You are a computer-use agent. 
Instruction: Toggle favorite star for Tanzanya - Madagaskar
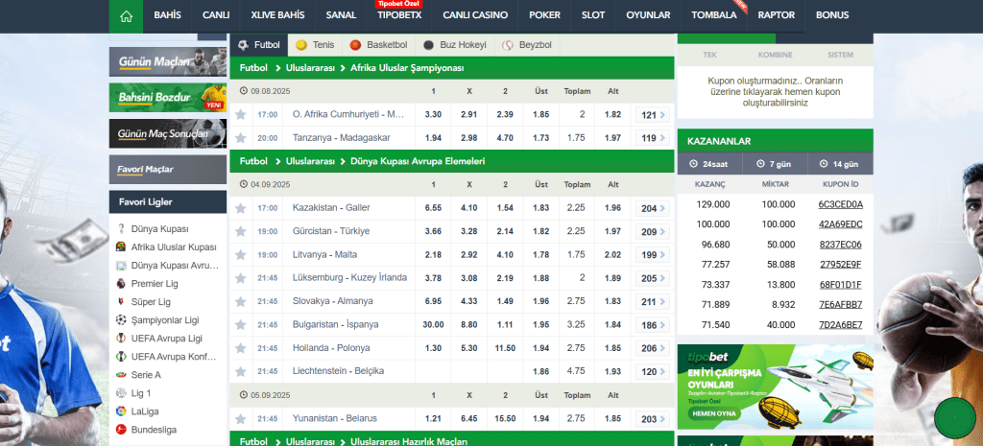[240, 138]
